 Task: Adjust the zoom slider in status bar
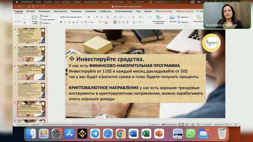pyautogui.click(x=213, y=125)
